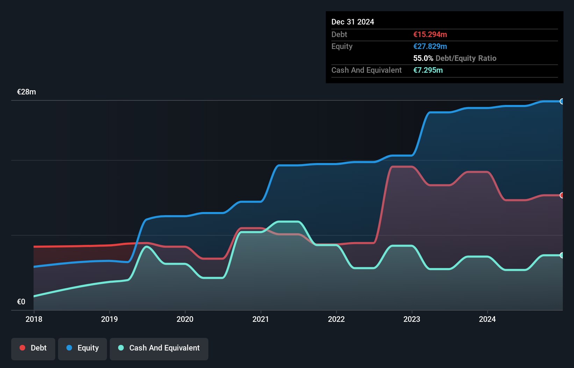Click the 2024 x-axis label
The image size is (574, 368).
(x=487, y=319)
